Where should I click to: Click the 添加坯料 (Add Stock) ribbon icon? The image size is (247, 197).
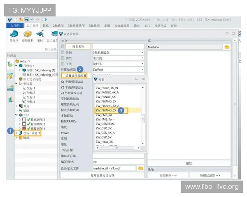pyautogui.click(x=28, y=34)
